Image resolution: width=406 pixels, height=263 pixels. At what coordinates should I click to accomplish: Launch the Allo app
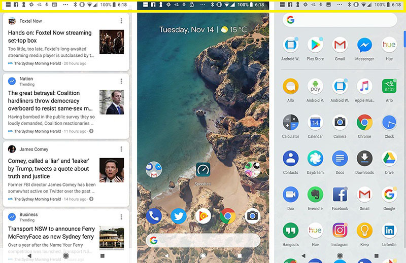290,86
